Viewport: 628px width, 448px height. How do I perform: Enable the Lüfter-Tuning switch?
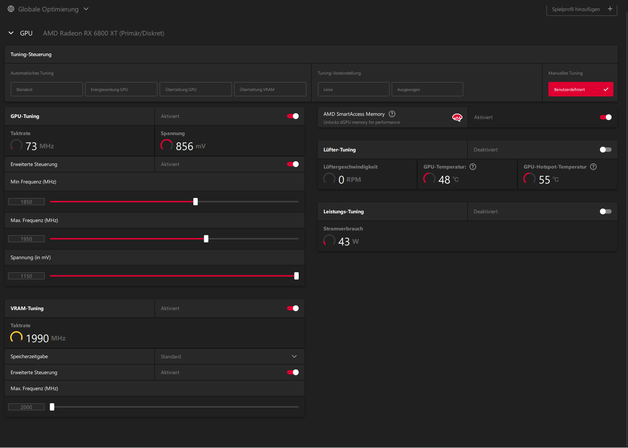pos(606,150)
